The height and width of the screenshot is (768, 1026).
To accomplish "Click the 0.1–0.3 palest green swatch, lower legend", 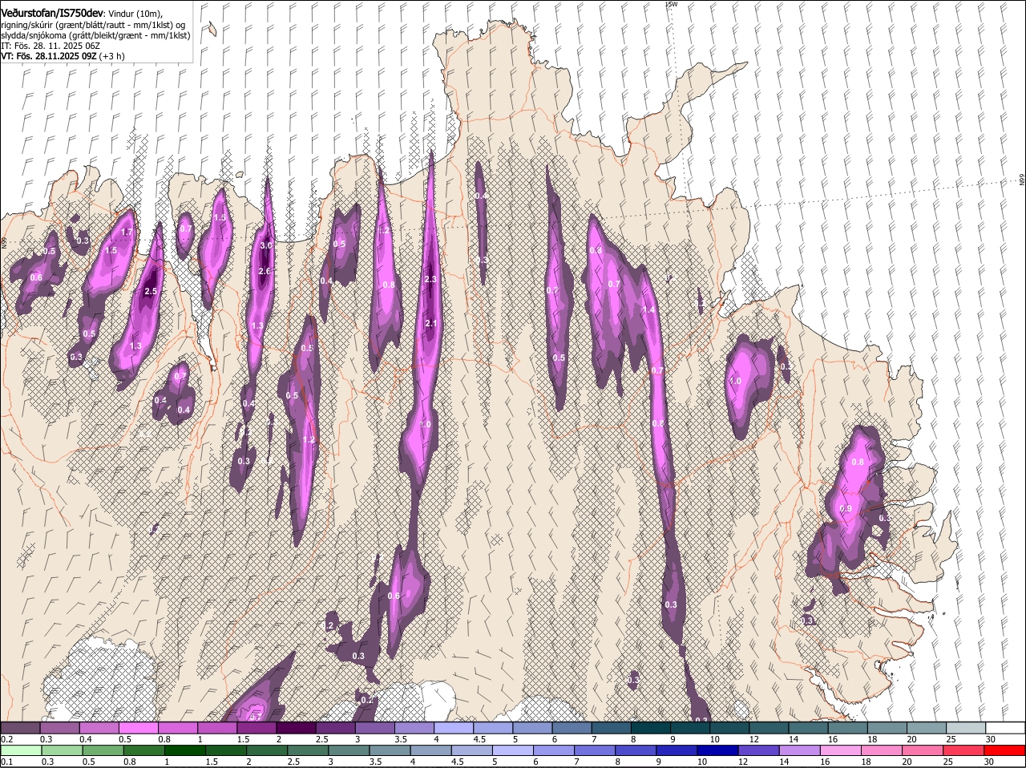I will click(x=22, y=750).
